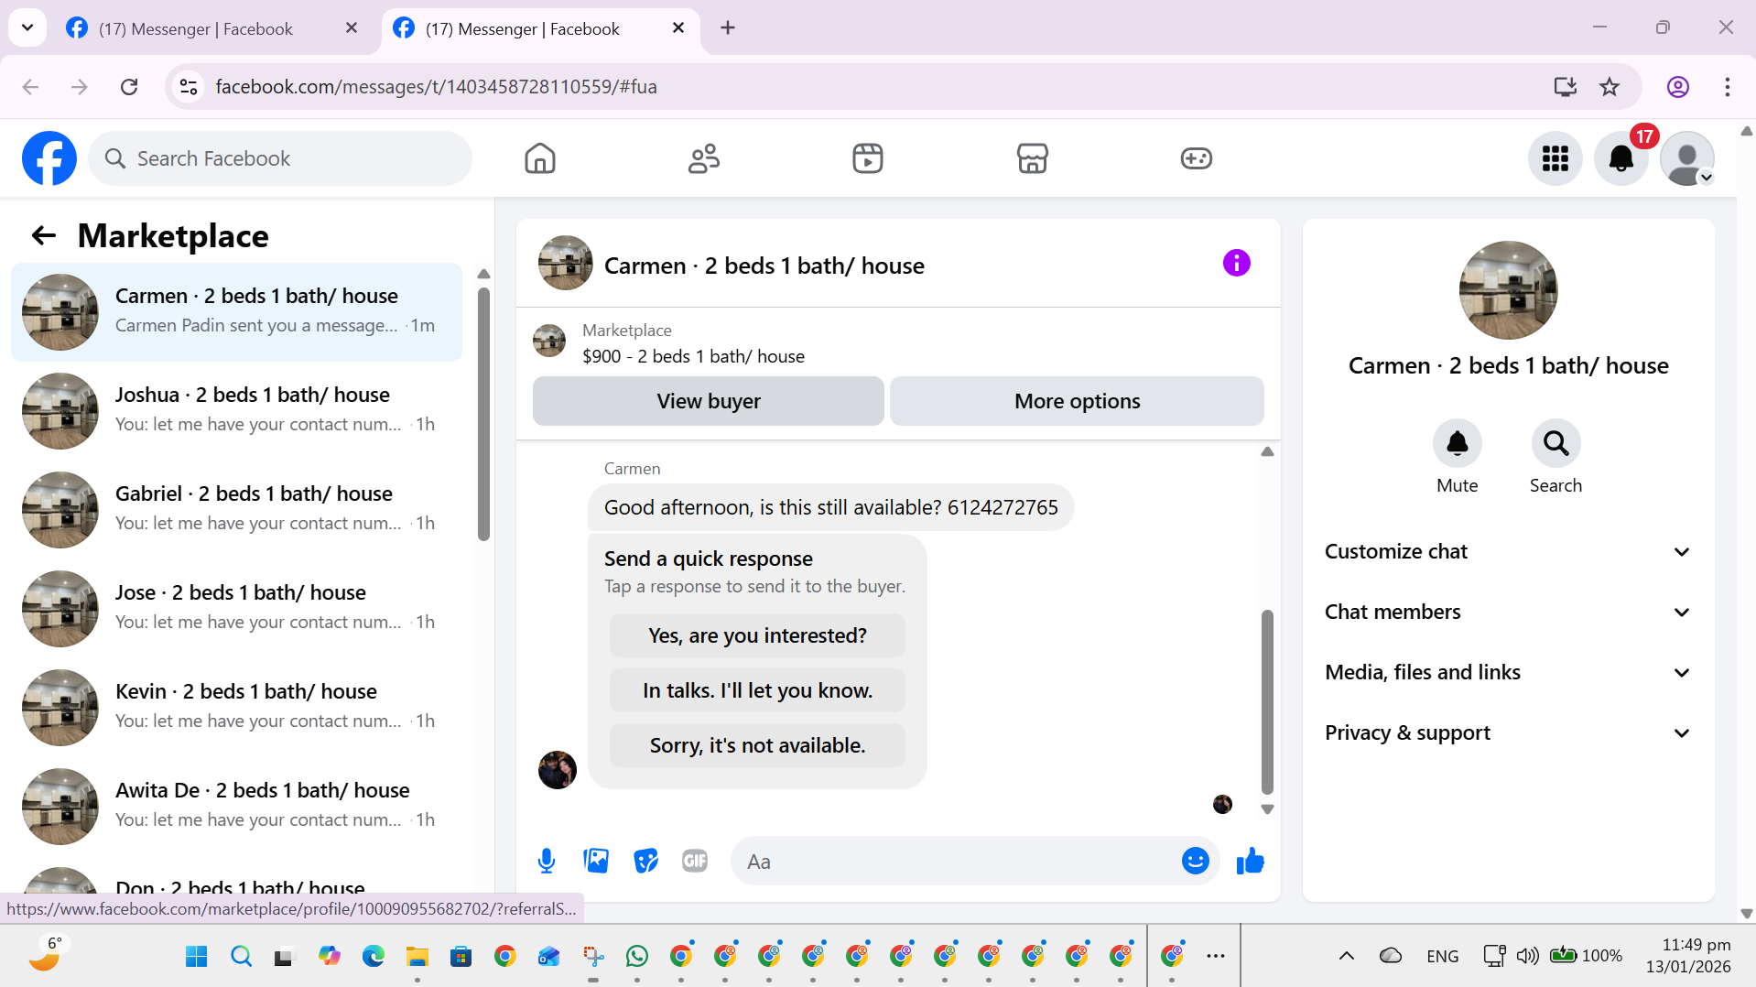The height and width of the screenshot is (987, 1756).
Task: Click View buyer button
Action: [x=708, y=401]
